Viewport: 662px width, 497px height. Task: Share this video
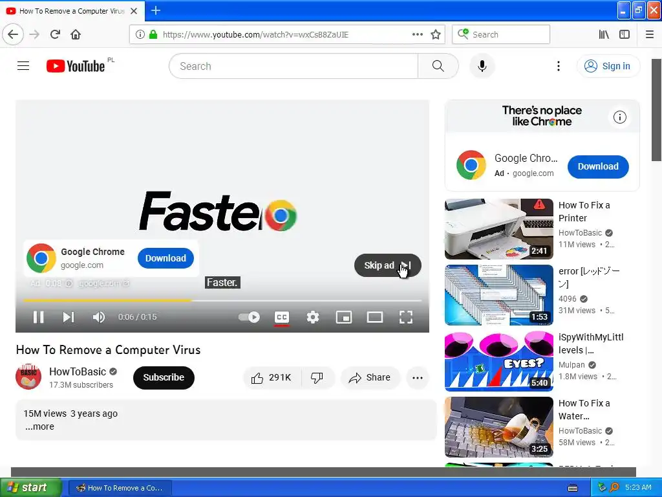(x=370, y=377)
